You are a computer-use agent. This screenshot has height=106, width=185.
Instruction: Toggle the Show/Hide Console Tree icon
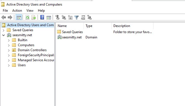coord(19,18)
